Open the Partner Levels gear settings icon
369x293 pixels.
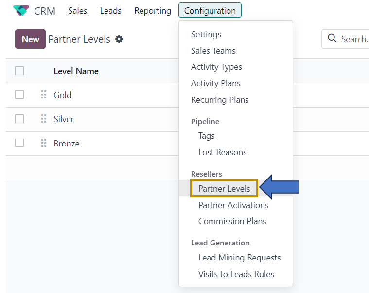tap(119, 39)
